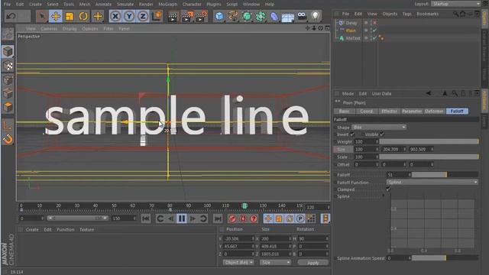
Task: Go to start of timeline
Action: click(x=146, y=218)
